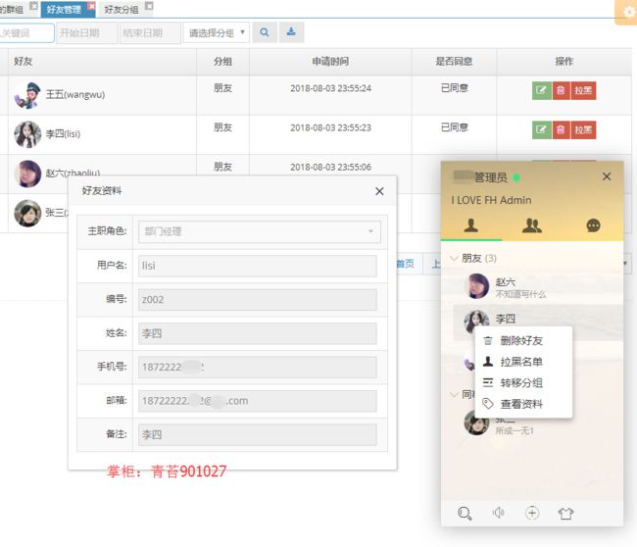637x547 pixels.
Task: Click the 结束日期 end date field
Action: click(x=150, y=33)
